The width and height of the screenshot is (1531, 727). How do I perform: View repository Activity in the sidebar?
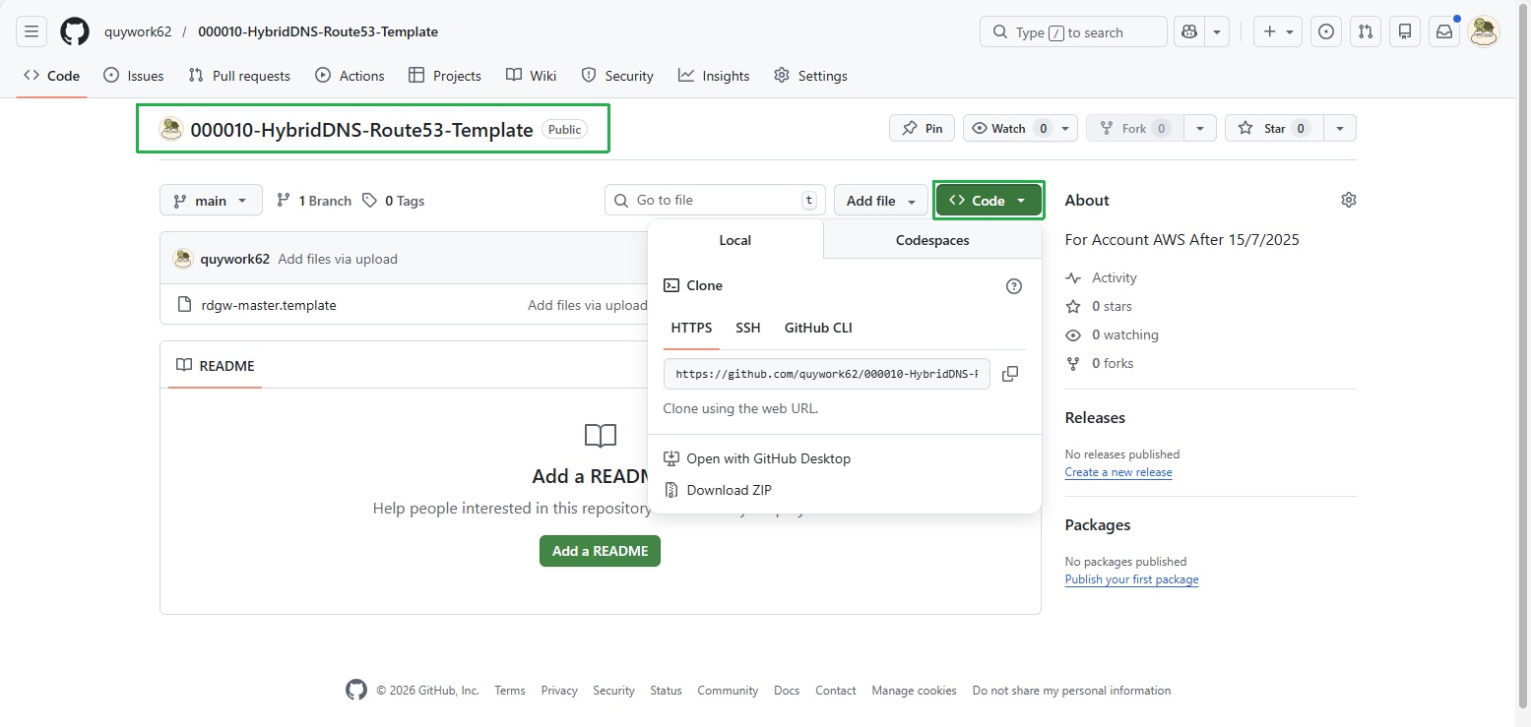click(x=1113, y=277)
